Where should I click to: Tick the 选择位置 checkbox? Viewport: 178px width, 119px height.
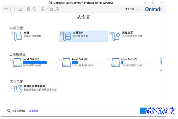110,34
